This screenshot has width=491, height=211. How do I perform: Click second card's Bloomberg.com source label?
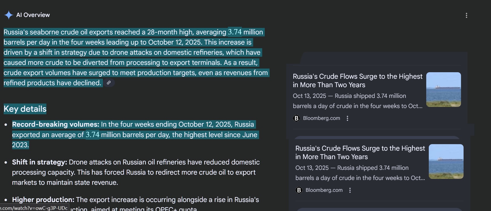(x=324, y=190)
